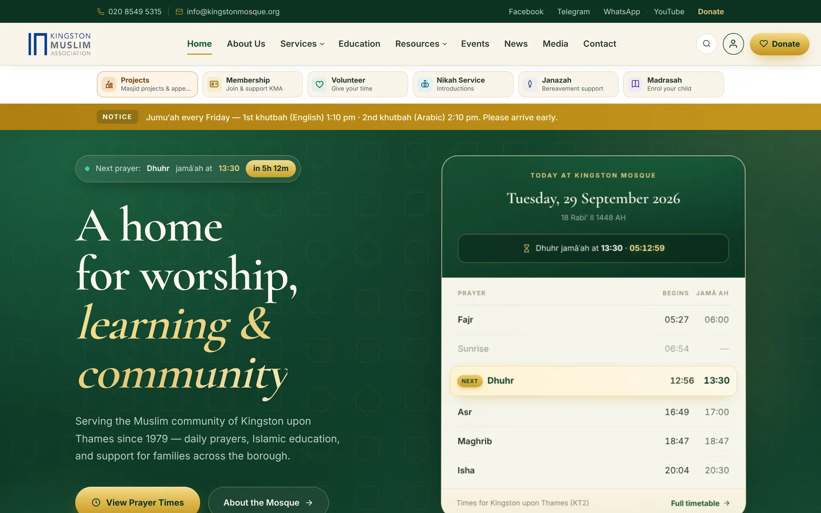Click the hourglass icon beside Dhuhr countdown
Screen dimensions: 821x513
526,248
